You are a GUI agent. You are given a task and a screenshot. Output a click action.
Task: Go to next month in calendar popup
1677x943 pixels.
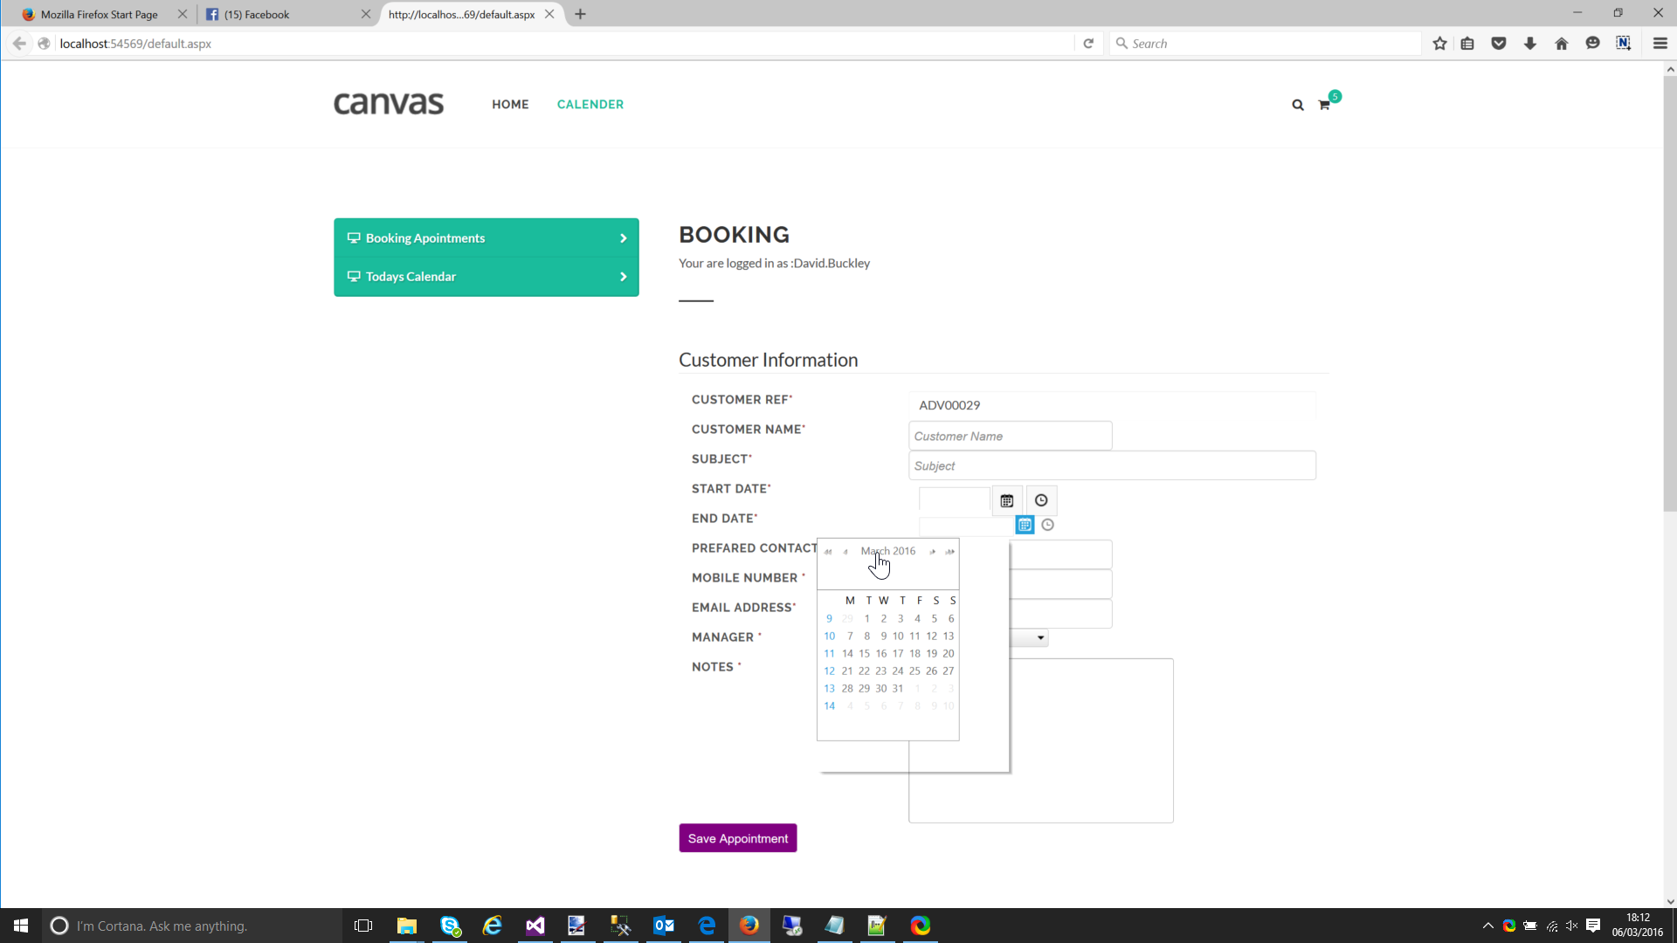pos(932,552)
